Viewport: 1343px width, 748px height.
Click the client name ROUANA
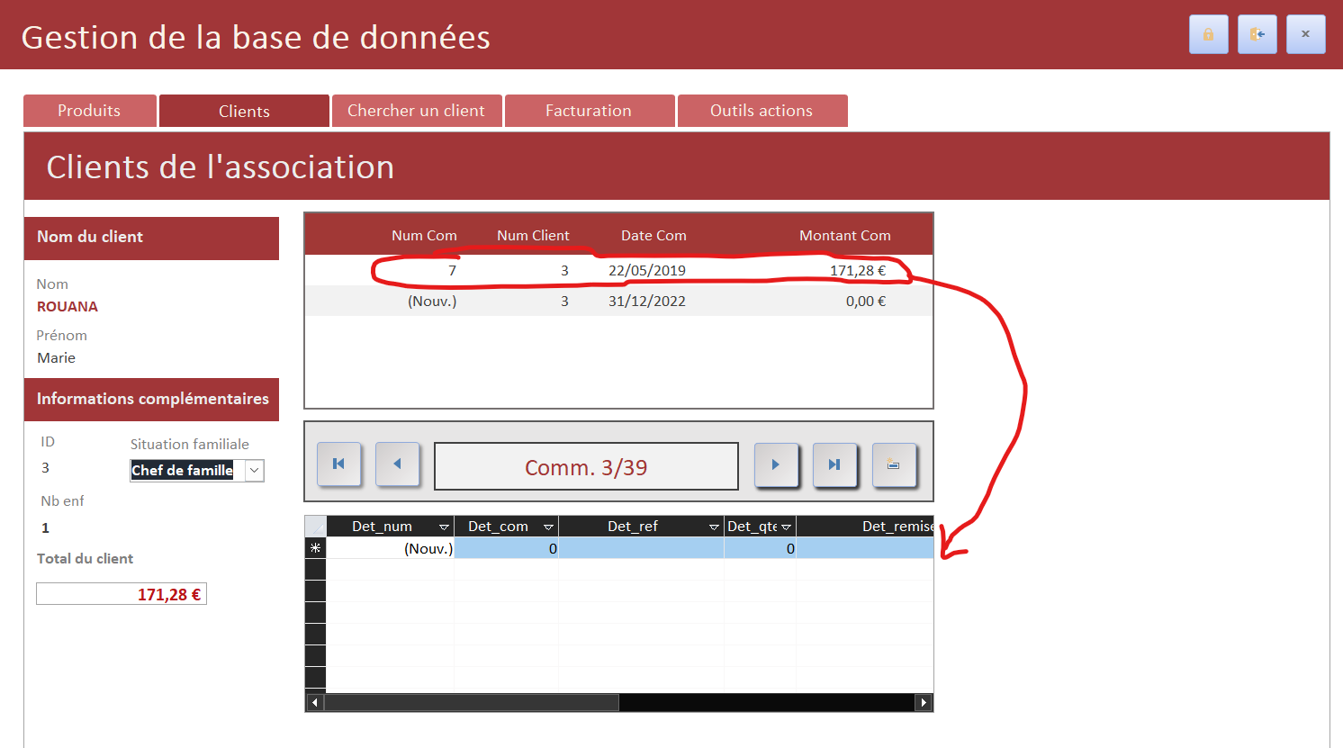(x=68, y=306)
